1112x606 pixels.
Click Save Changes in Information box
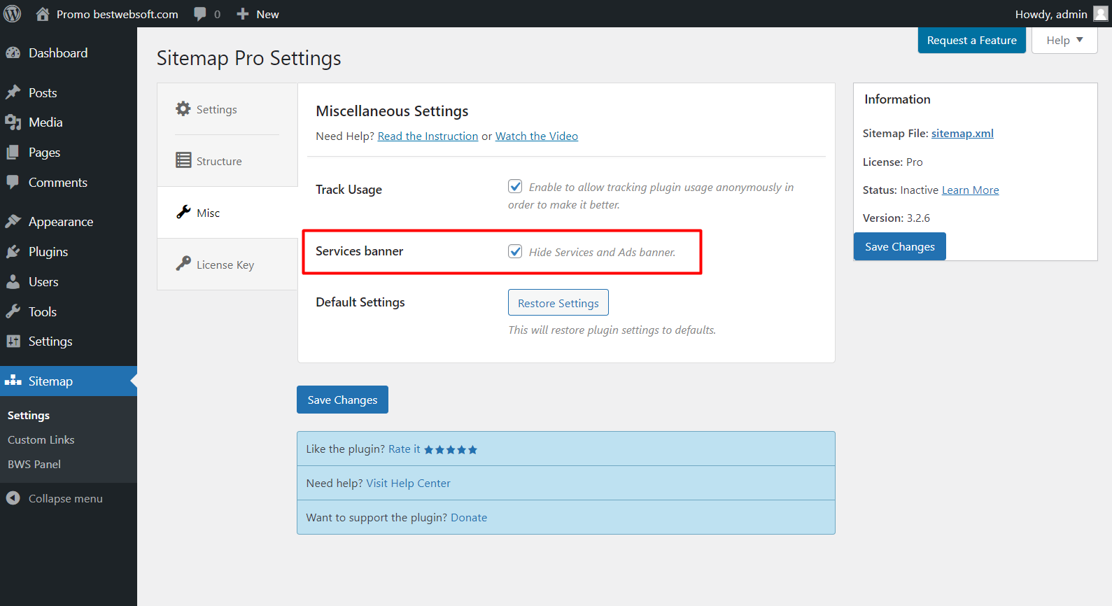pos(900,246)
